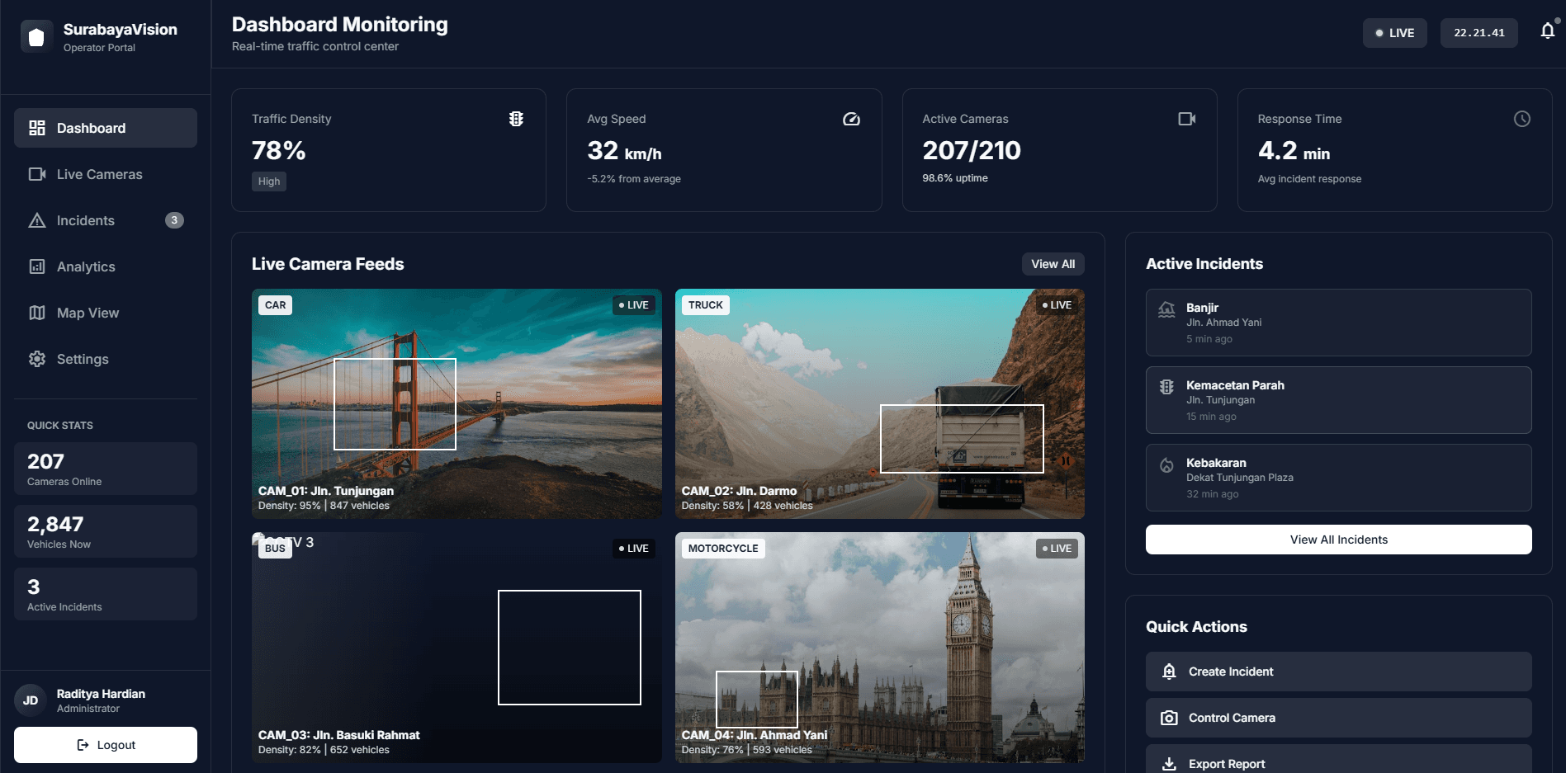The image size is (1566, 773).
Task: Click the fire icon beside Kebakaran incident
Action: click(x=1166, y=465)
